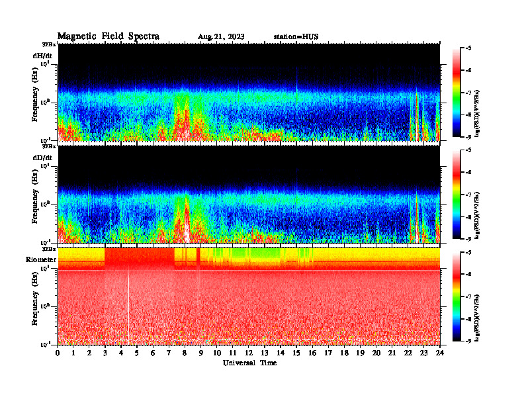524x405 pixels.
Task: Click the "-7" tick on dH/dt color bar
Action: (468, 93)
